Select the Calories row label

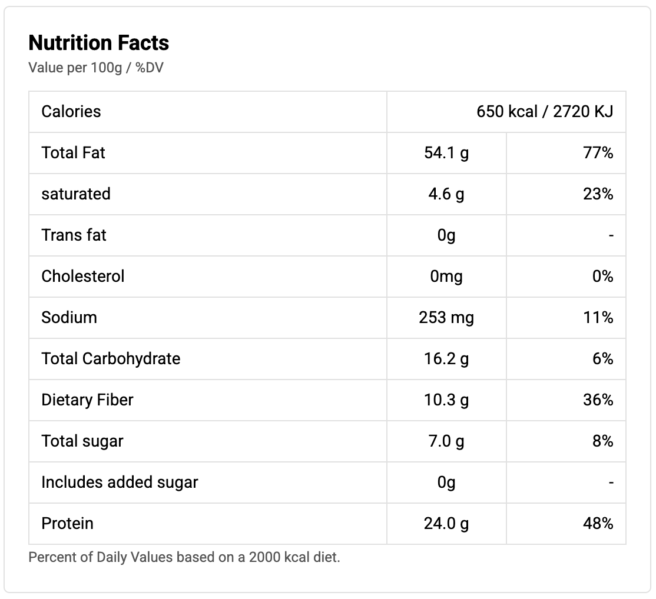[71, 112]
